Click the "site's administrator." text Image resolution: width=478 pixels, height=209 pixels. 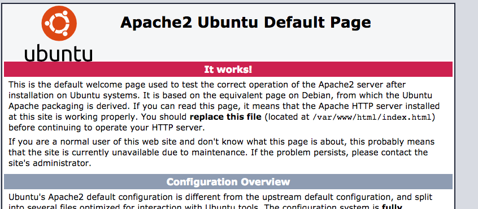pyautogui.click(x=50, y=163)
